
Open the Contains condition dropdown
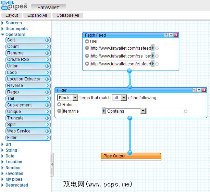tap(143, 111)
